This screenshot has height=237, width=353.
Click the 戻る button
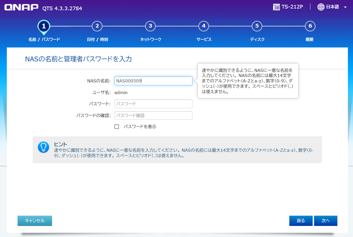pyautogui.click(x=301, y=221)
